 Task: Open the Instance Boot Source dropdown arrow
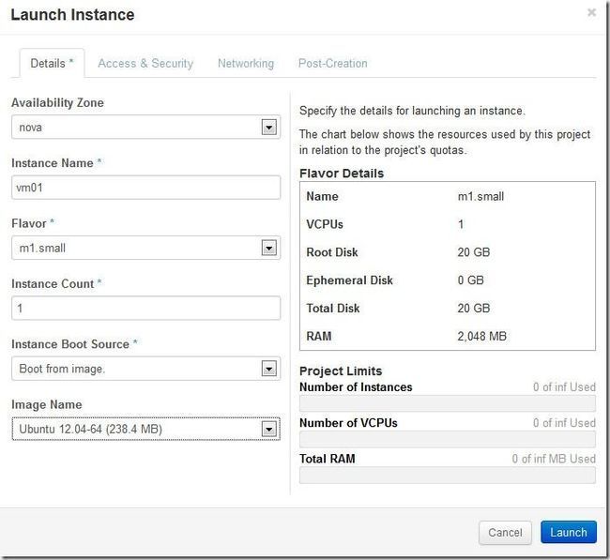(x=268, y=369)
